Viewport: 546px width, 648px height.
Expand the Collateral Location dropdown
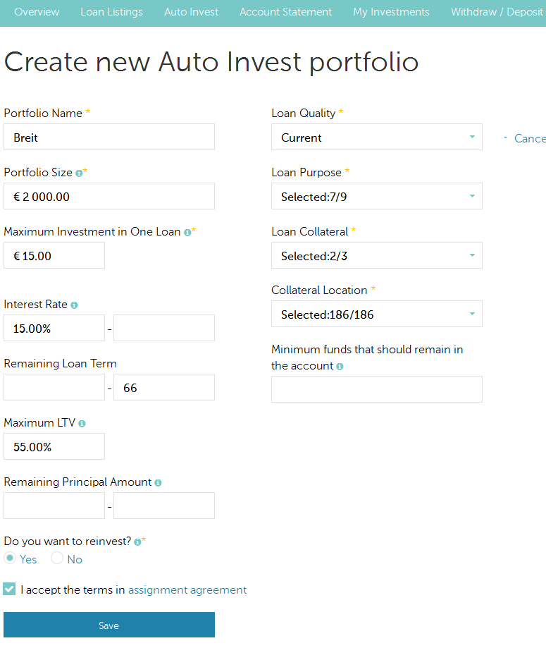click(377, 314)
